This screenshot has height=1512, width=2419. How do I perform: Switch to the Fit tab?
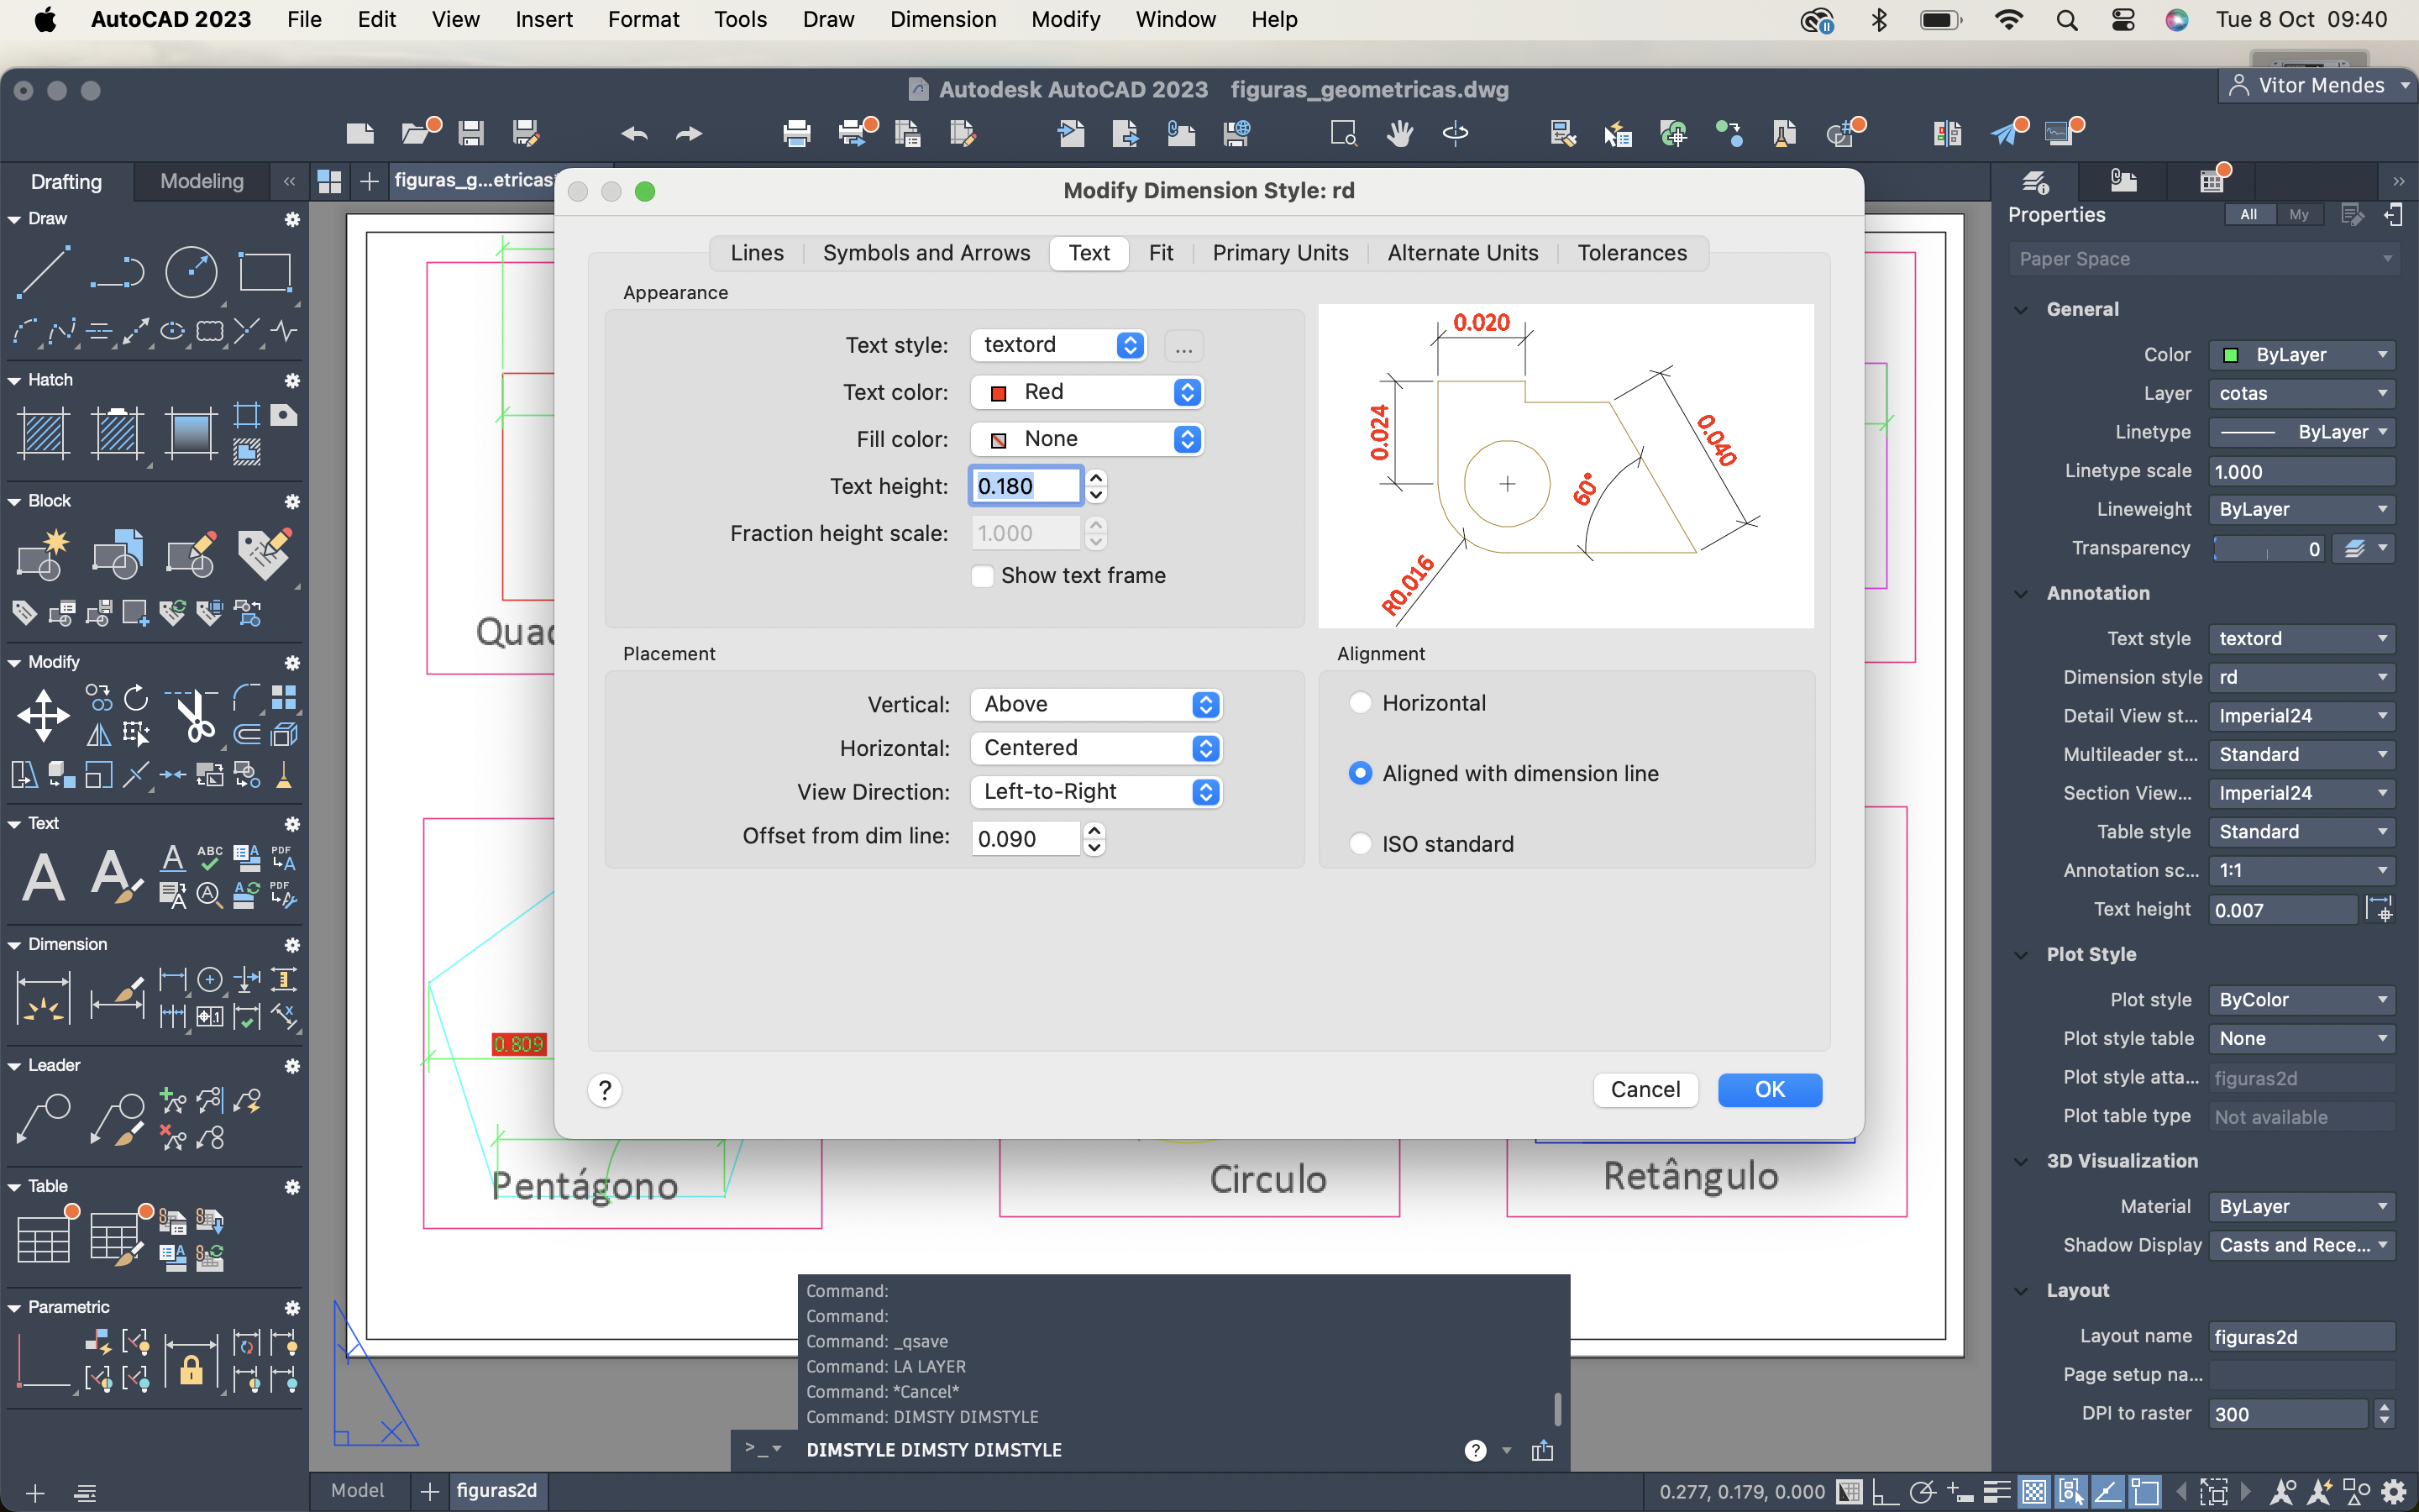click(1161, 253)
